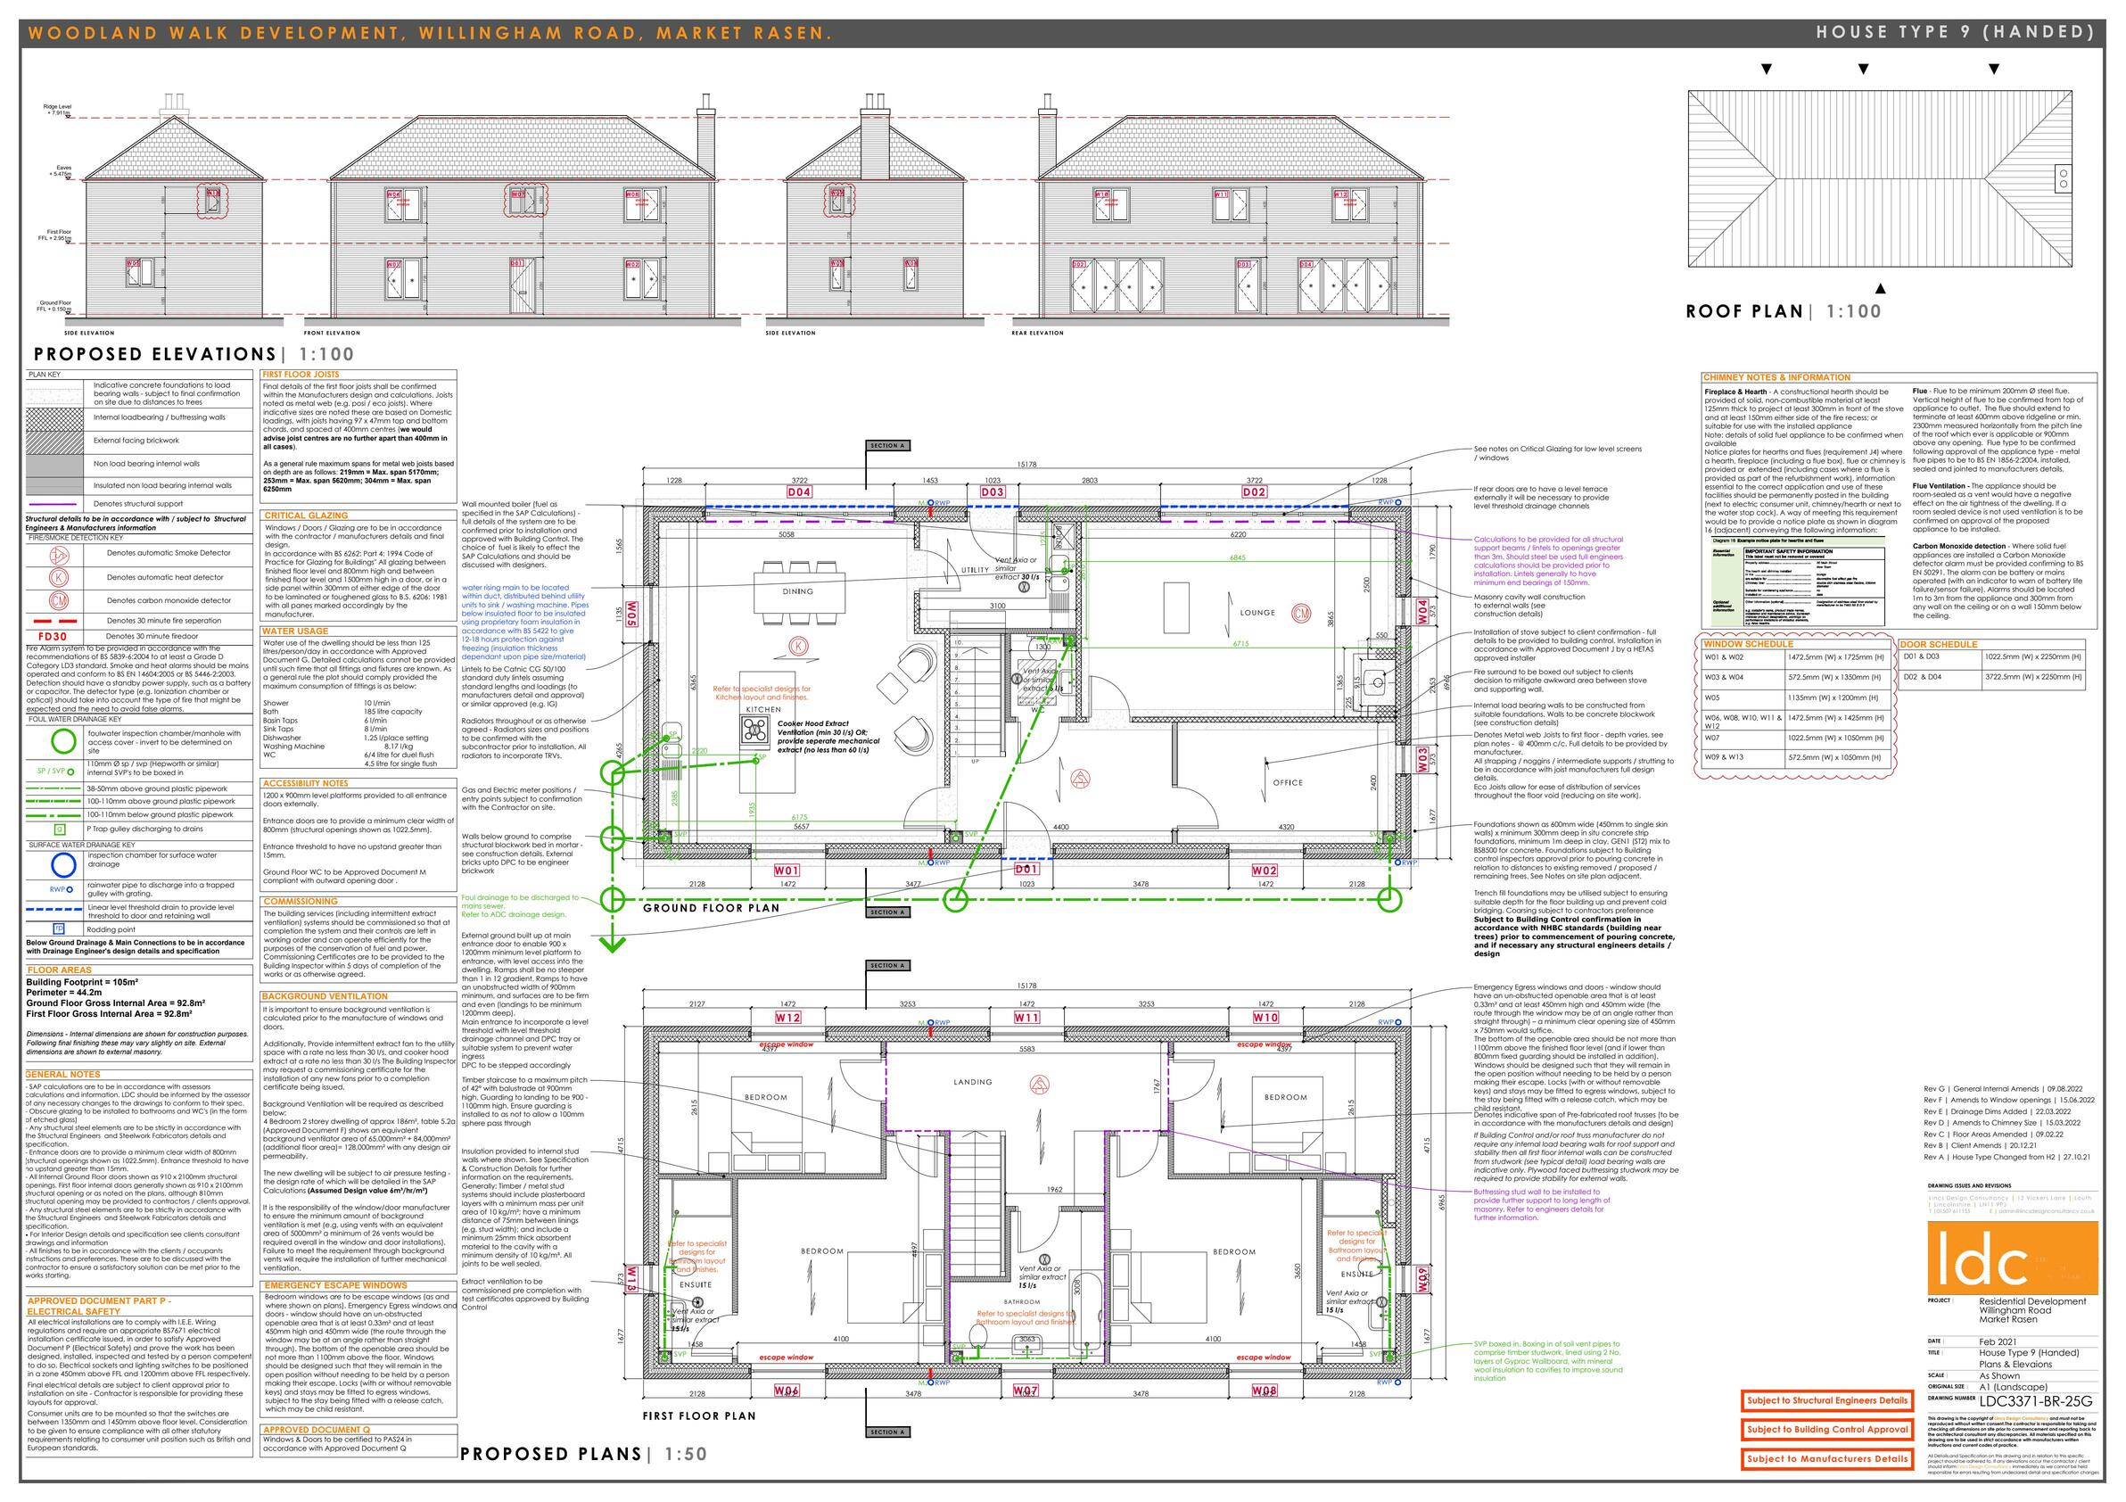Click the WINDOW SCHEDULE heading

coord(1748,644)
